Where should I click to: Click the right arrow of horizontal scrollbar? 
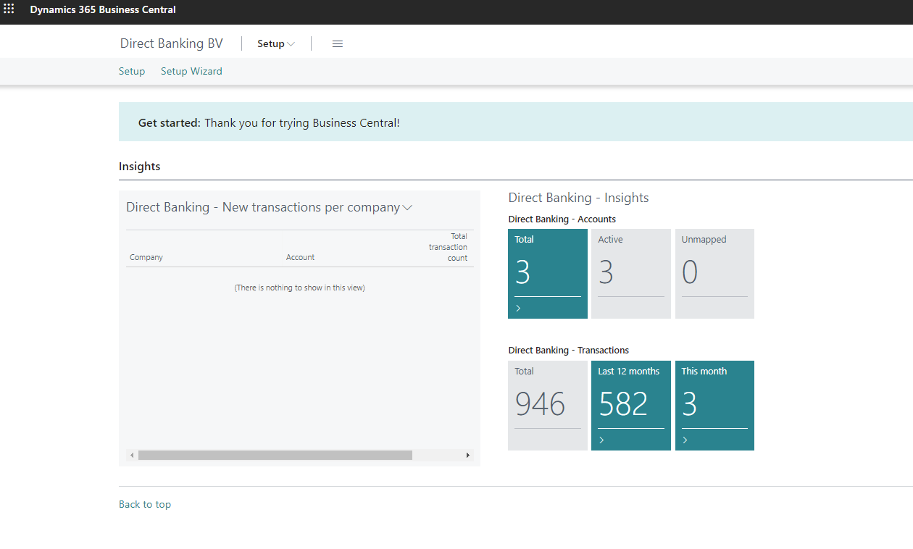click(468, 456)
